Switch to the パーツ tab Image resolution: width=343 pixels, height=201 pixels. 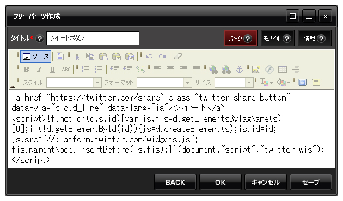tap(241, 39)
